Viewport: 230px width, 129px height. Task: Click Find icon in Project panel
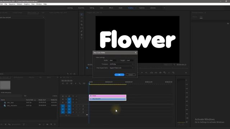[43, 124]
